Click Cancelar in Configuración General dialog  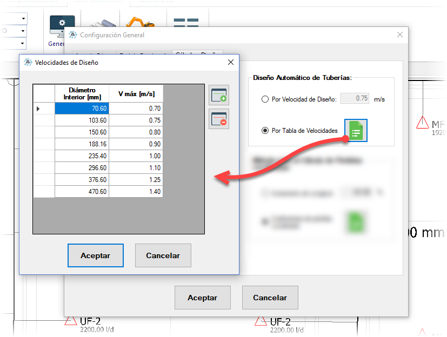coord(270,298)
